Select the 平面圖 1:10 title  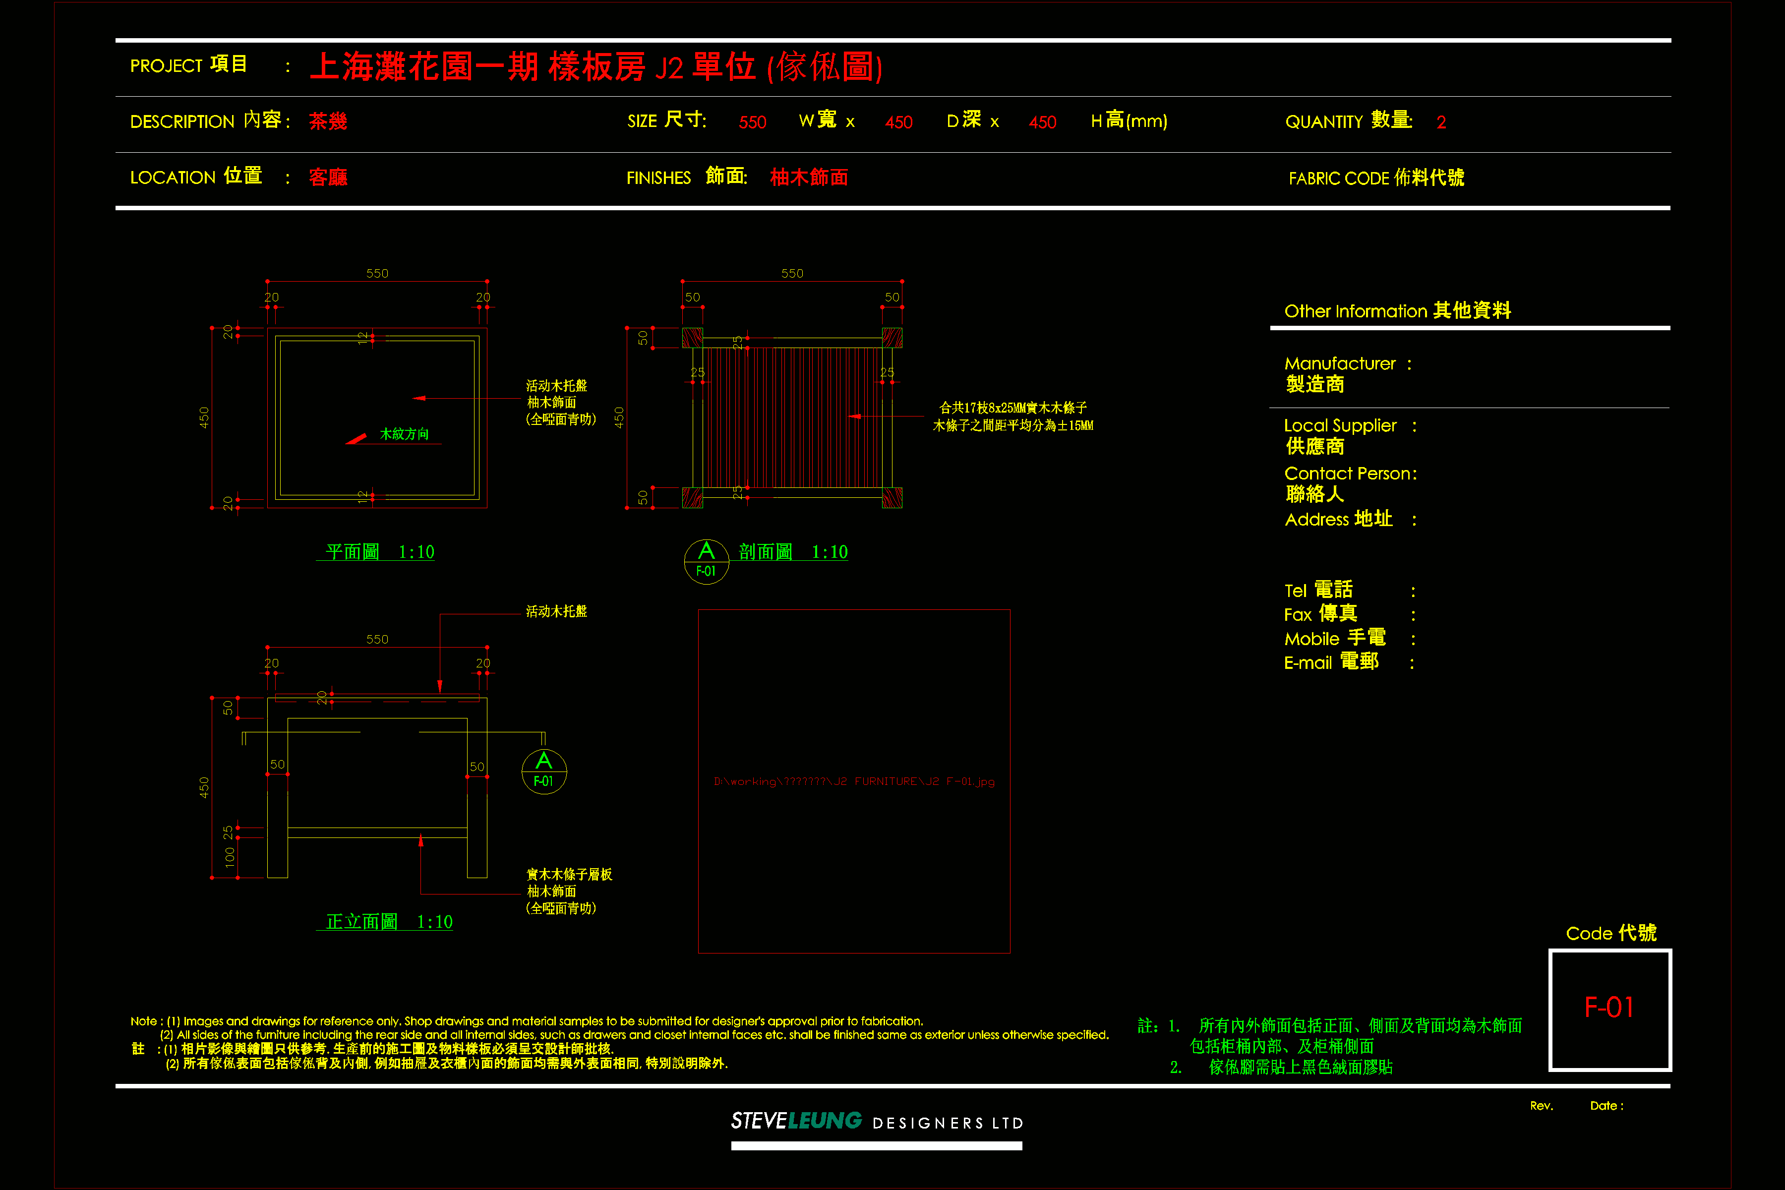(x=379, y=552)
